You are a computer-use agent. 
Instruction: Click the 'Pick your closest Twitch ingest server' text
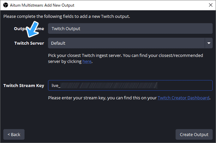126,58
